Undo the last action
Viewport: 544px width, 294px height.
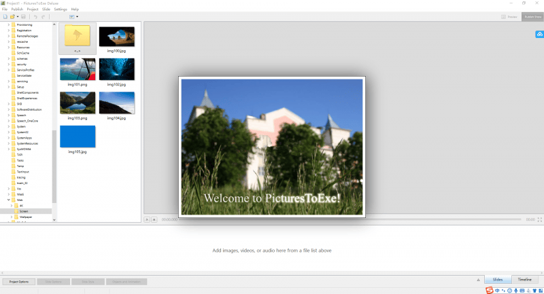(x=35, y=16)
